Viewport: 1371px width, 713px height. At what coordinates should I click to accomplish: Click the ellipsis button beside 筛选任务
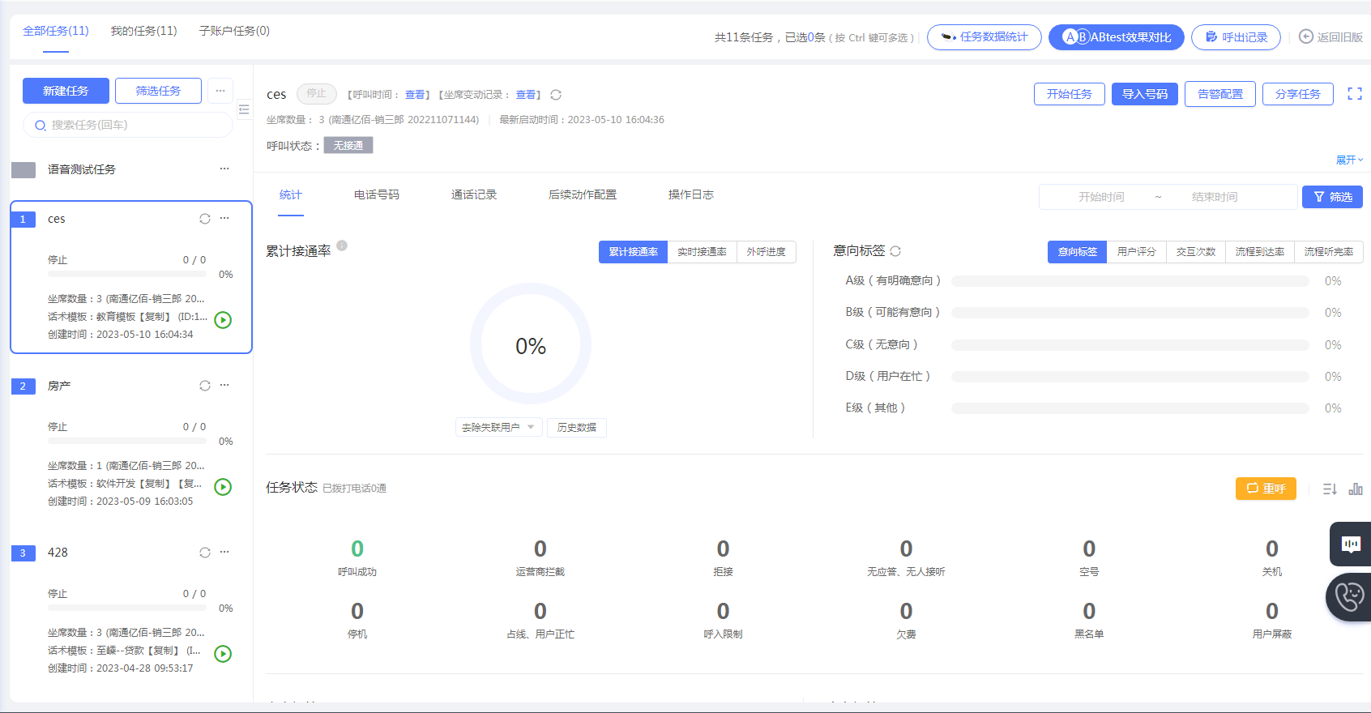tap(220, 91)
